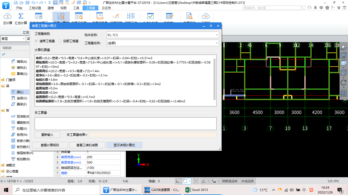Click the 查看计算规则 button
This screenshot has width=348, height=195.
tap(50, 145)
